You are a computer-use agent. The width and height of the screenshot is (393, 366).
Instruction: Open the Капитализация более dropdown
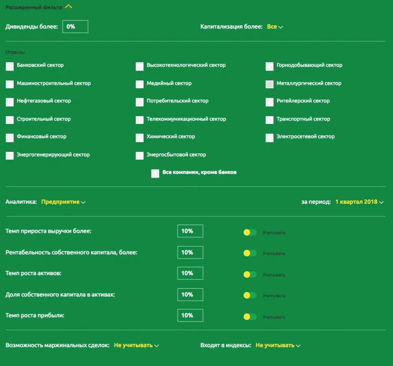pos(275,27)
